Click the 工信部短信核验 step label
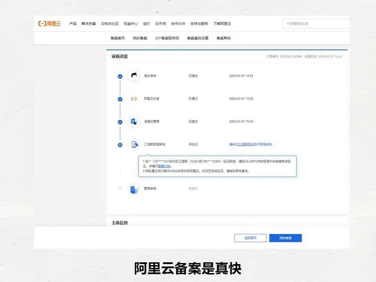 (x=155, y=144)
